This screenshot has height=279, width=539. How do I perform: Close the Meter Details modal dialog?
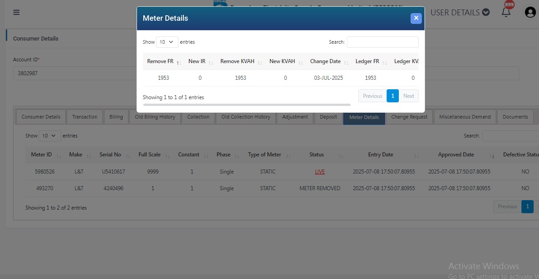[x=416, y=18]
